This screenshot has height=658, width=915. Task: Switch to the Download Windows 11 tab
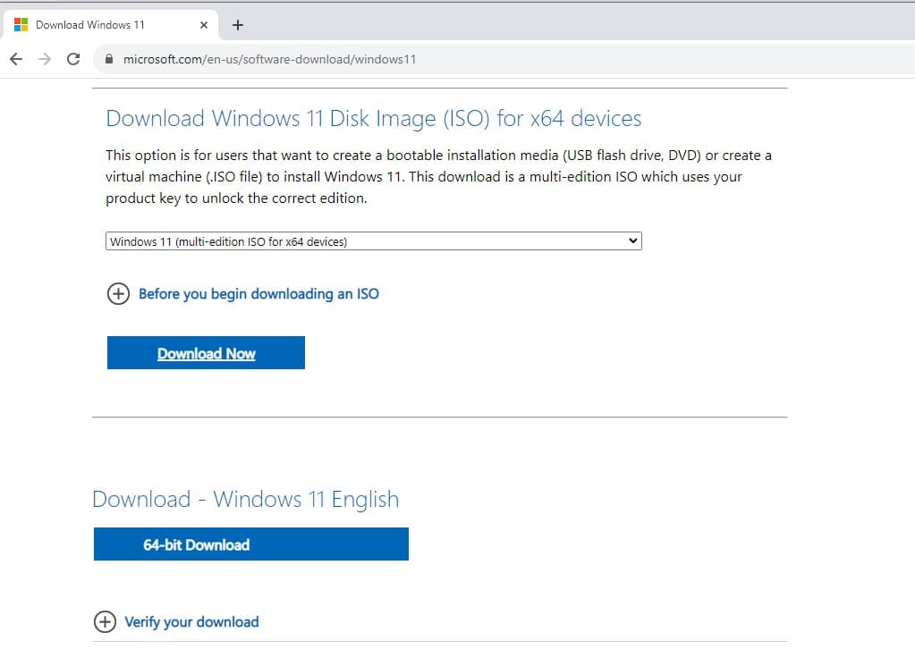(x=98, y=25)
